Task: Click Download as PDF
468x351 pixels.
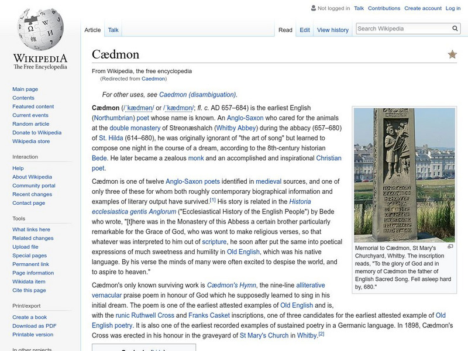Action: 35,326
